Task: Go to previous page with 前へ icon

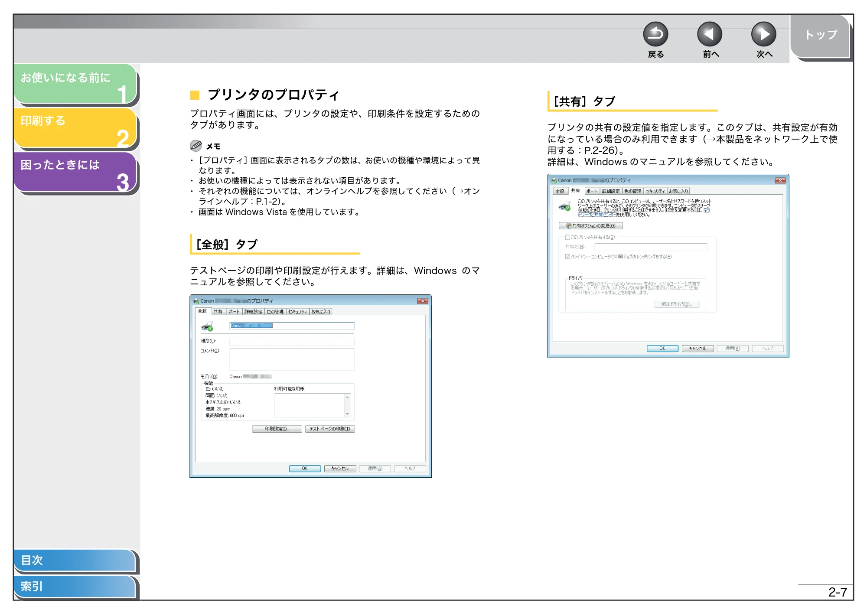Action: click(x=709, y=34)
